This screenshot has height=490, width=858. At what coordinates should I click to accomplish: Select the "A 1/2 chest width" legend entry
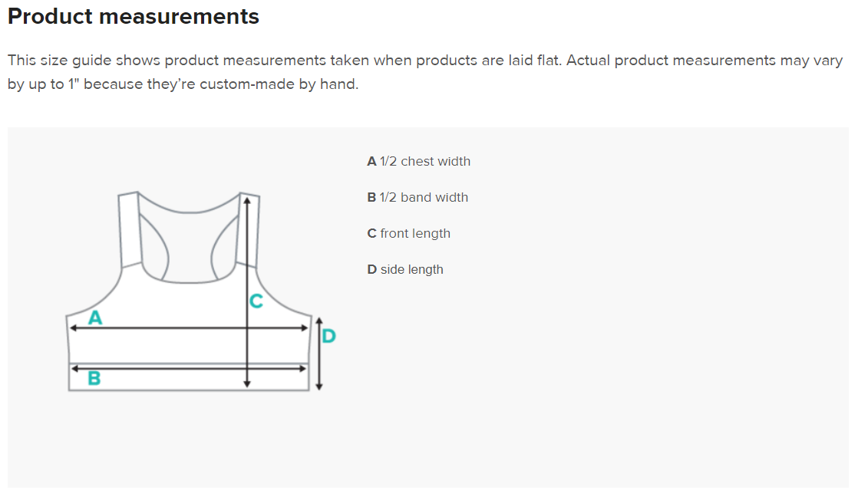(x=419, y=161)
